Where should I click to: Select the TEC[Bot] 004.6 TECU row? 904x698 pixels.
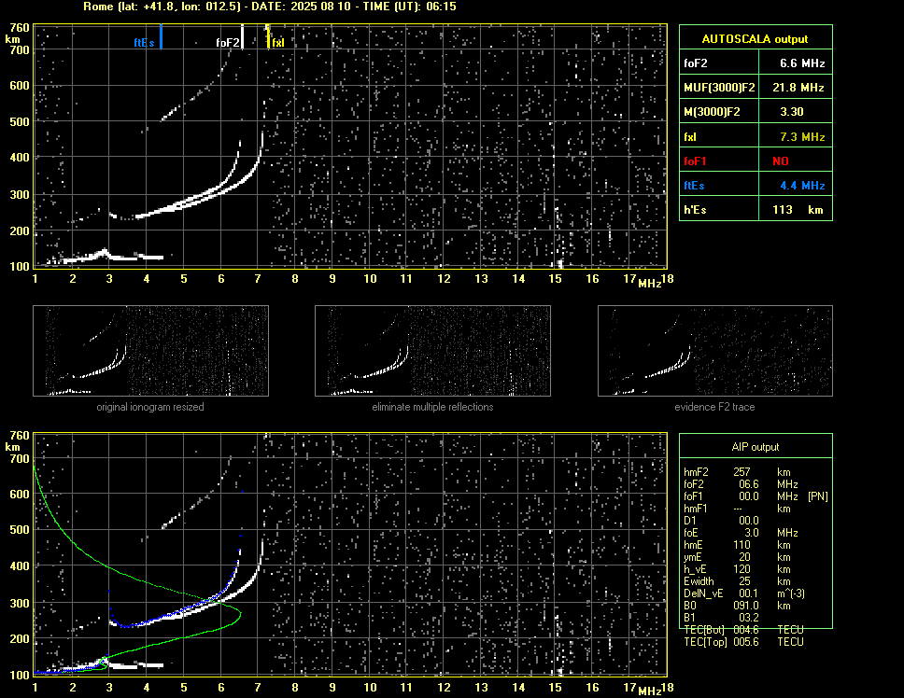point(743,630)
